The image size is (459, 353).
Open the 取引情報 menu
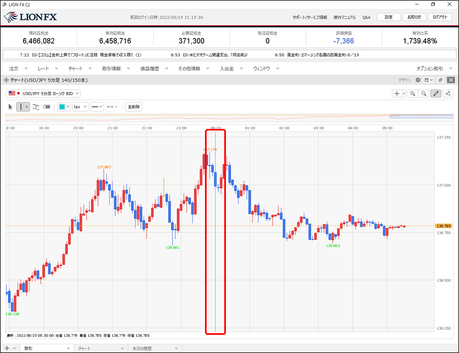click(x=116, y=68)
